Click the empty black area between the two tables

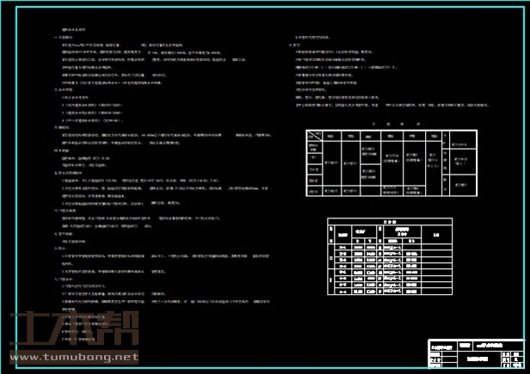397,207
